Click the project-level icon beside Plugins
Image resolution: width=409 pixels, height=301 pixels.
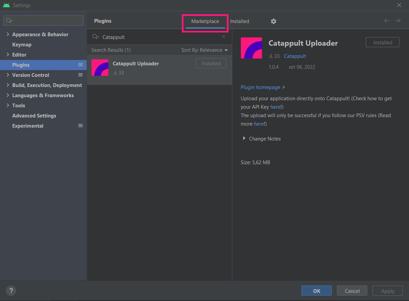tap(81, 65)
